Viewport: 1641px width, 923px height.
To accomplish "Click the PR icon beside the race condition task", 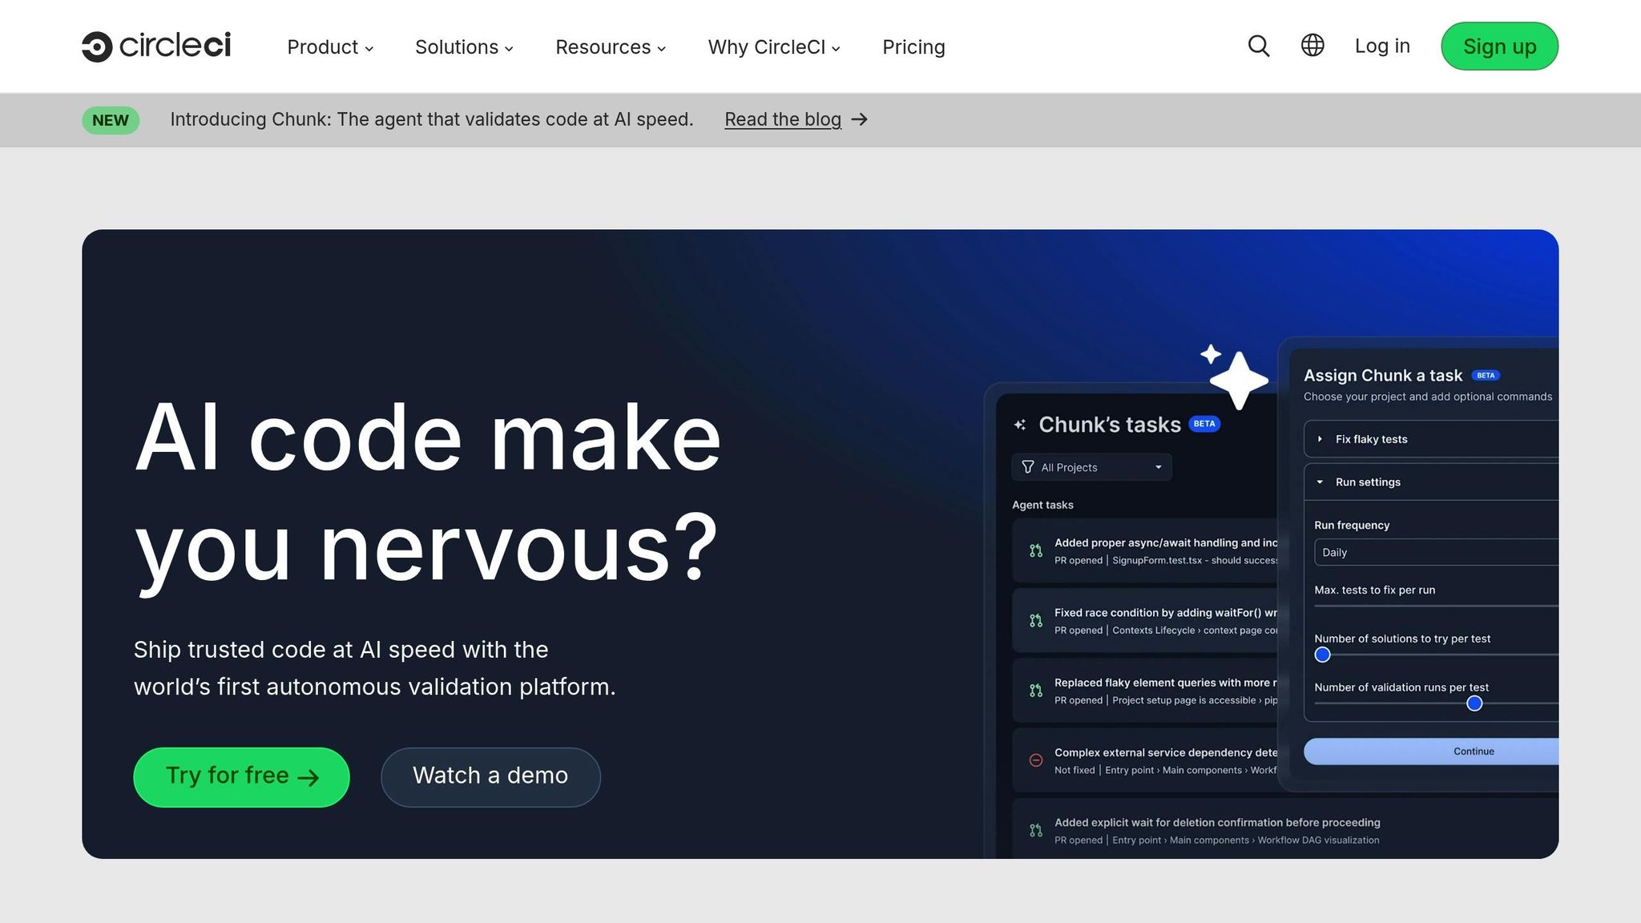I will click(x=1034, y=620).
